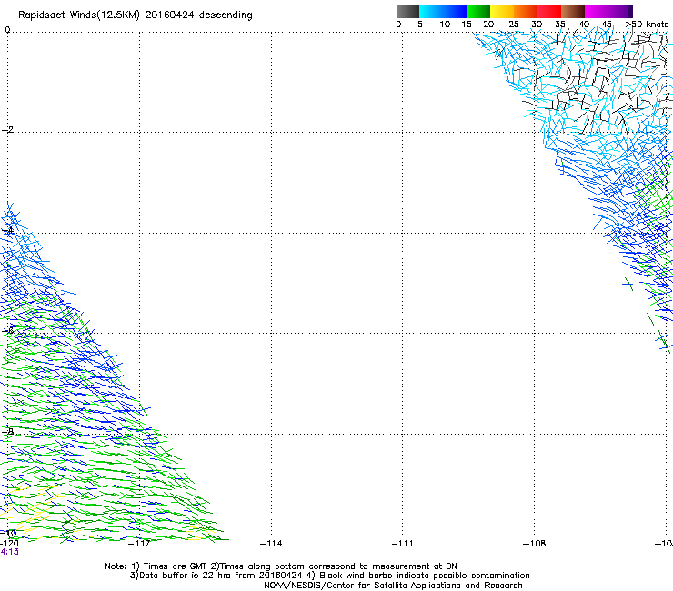Click the yellow 20-25 knots legend segment
The width and height of the screenshot is (673, 591).
click(502, 11)
